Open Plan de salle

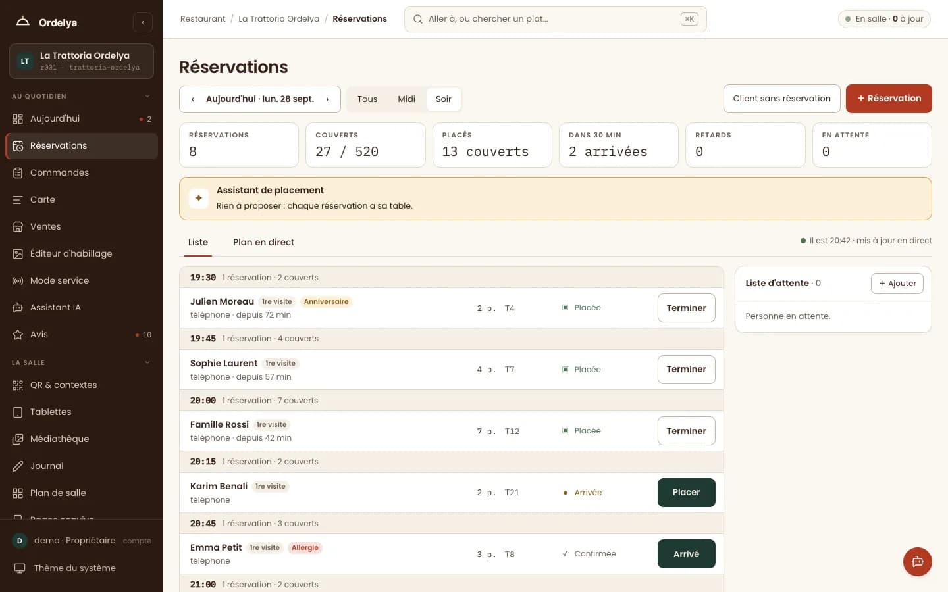[82, 493]
